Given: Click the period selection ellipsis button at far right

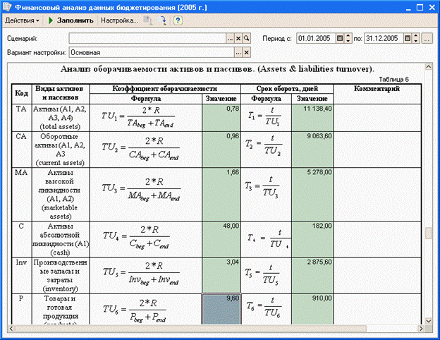Looking at the screenshot, I should point(427,39).
